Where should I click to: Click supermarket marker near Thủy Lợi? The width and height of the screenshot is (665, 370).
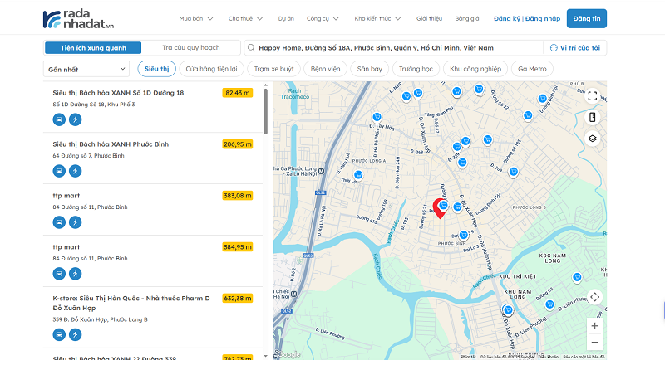pyautogui.click(x=358, y=175)
